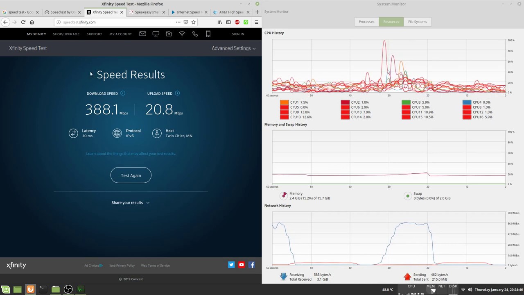Viewport: 524px width, 295px height.
Task: Close the Xfinity Speed Test tab
Action: (122, 12)
